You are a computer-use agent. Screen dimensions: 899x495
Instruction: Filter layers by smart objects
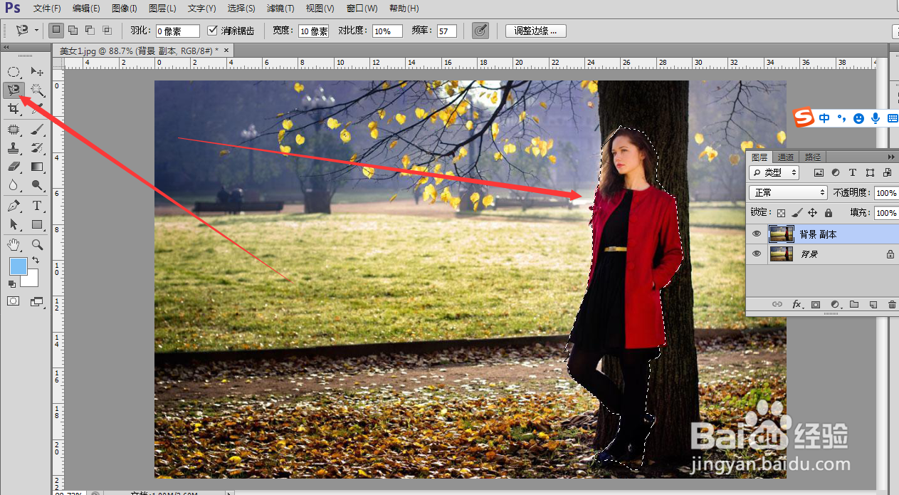(x=887, y=172)
